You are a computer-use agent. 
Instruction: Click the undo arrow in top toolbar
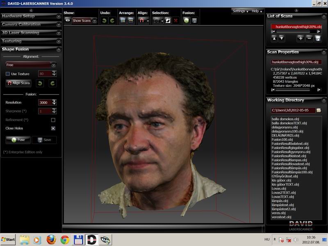(x=104, y=20)
